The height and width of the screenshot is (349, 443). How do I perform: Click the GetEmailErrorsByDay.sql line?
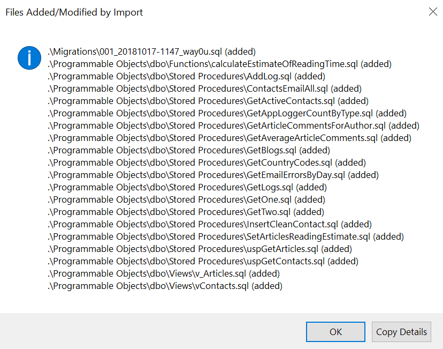(x=213, y=175)
